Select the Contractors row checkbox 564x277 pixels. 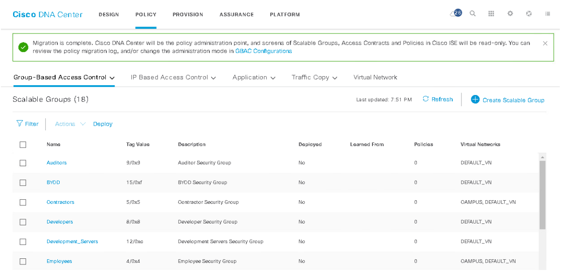coord(23,203)
